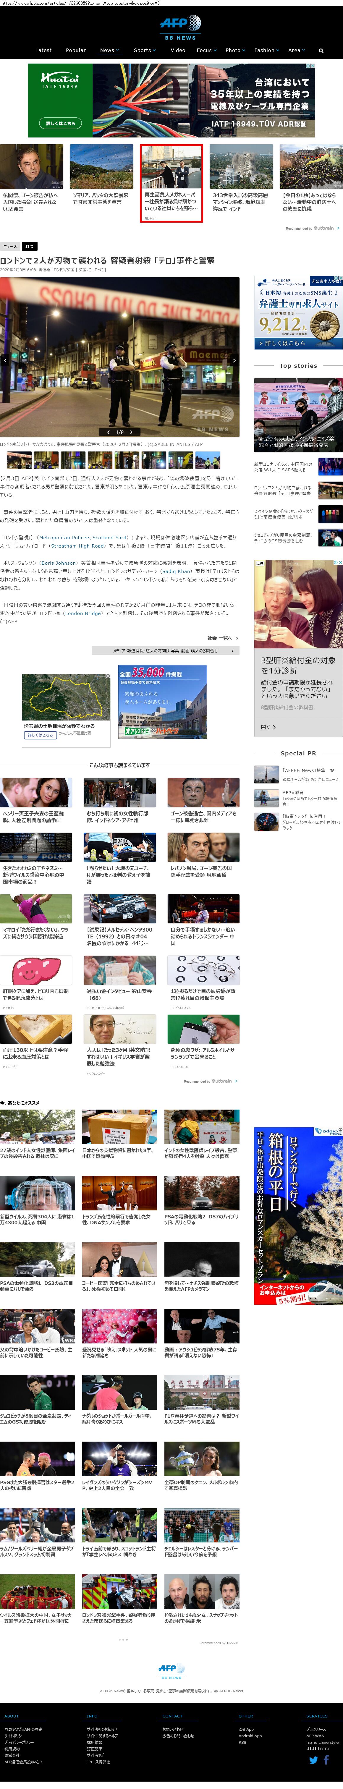This screenshot has width=343, height=1789.
Task: Select the last gallery thumbnail below the photo
Action: click(208, 460)
